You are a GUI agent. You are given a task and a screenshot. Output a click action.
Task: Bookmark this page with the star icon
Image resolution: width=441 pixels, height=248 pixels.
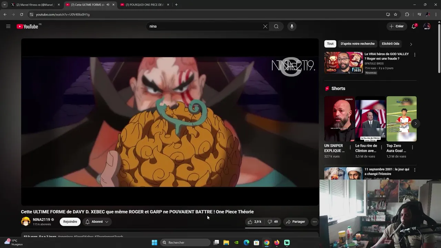click(396, 14)
